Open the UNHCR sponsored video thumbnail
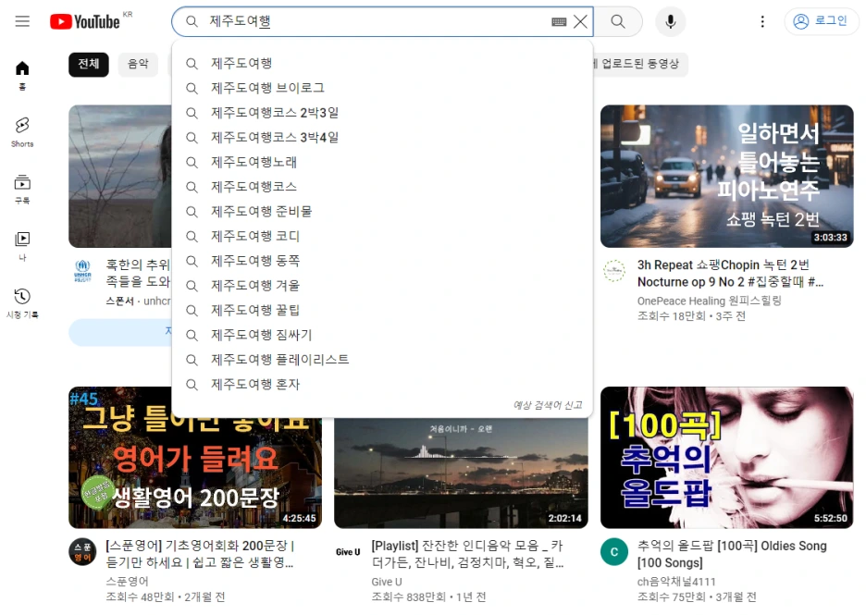 click(120, 176)
